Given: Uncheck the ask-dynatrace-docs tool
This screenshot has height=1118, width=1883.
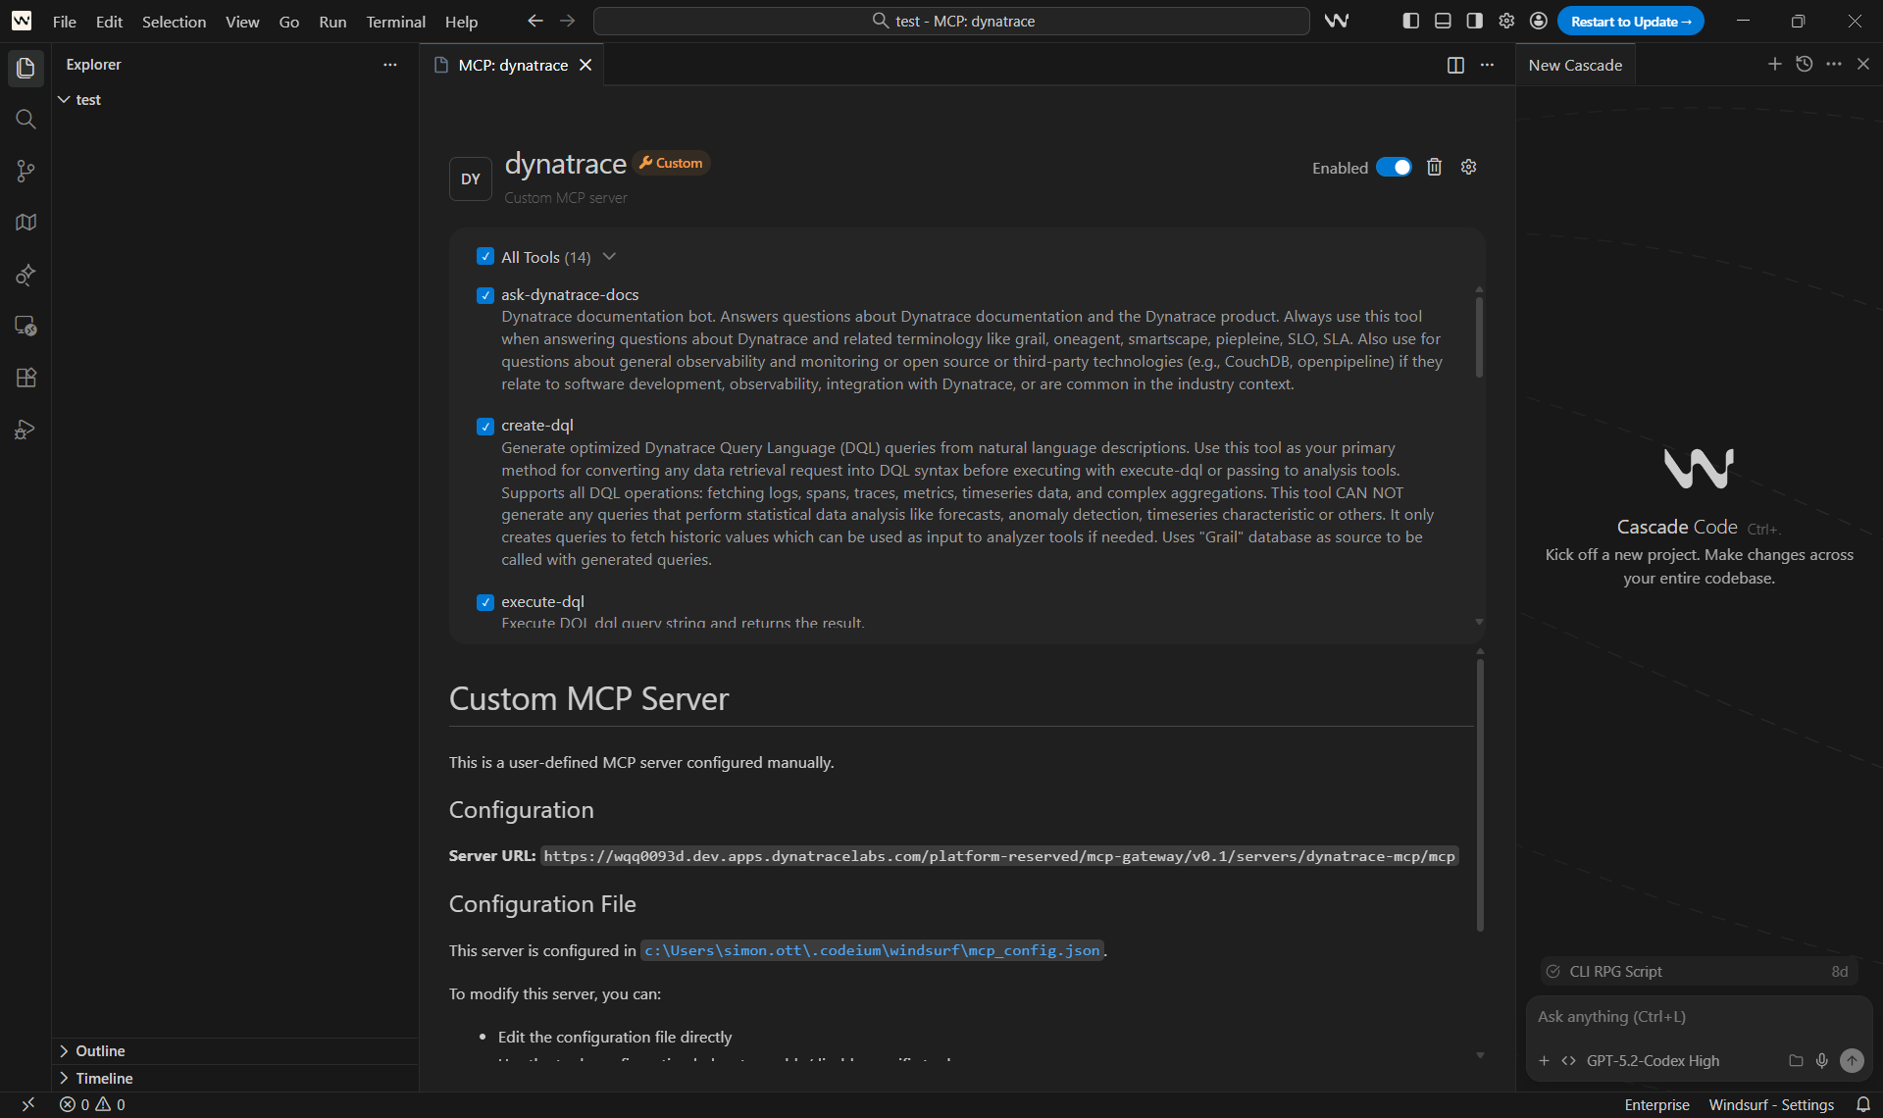Looking at the screenshot, I should [484, 294].
